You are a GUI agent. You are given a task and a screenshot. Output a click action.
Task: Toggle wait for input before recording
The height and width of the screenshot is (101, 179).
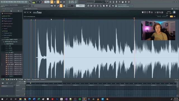tap(55, 2)
